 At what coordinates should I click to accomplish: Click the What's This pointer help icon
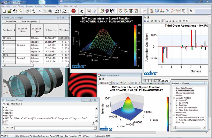(x=112, y=11)
